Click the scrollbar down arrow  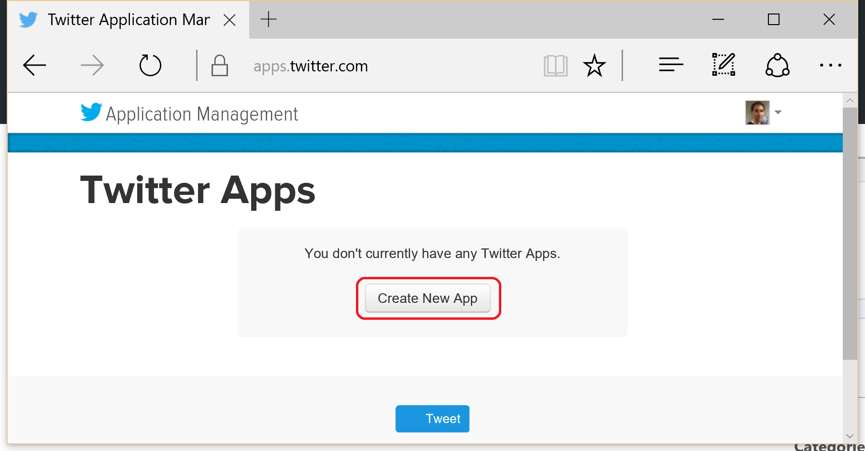click(850, 436)
